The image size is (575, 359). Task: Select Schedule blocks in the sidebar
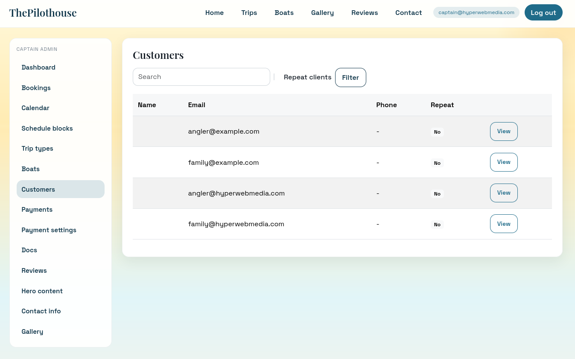click(x=47, y=128)
